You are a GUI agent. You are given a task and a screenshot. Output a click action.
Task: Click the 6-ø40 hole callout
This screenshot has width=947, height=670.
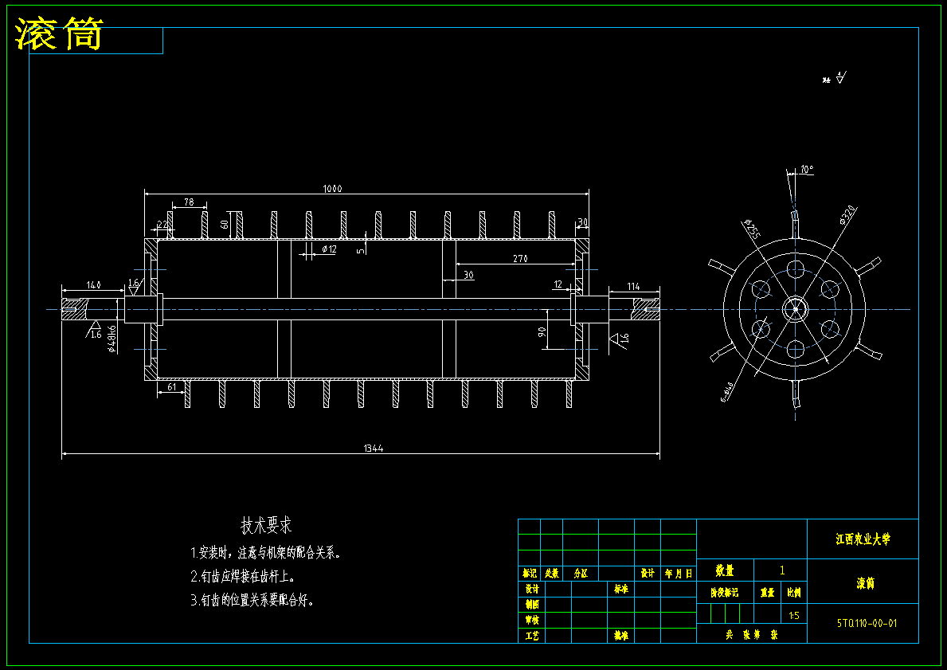pos(727,392)
